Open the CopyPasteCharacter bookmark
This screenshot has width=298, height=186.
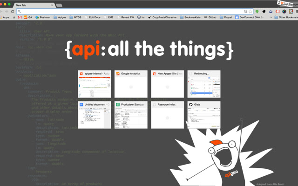(x=163, y=17)
